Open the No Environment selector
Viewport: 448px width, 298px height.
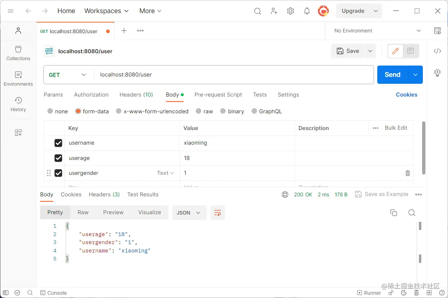click(377, 31)
